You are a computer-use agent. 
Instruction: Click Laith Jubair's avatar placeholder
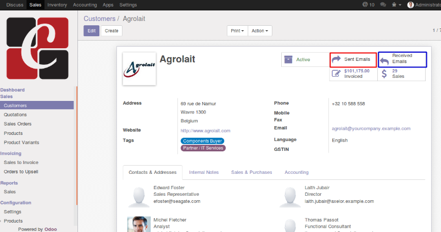coord(290,197)
